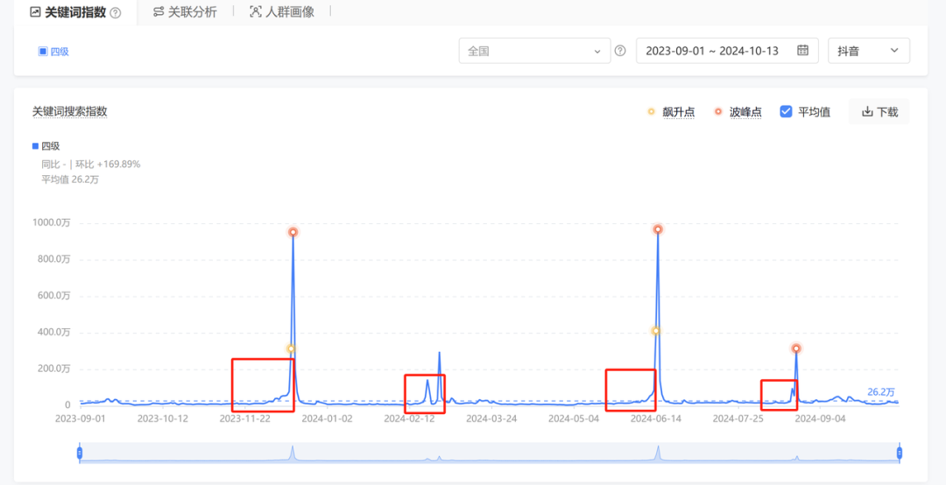Switch to the 关联分析 tab
This screenshot has width=946, height=485.
tap(192, 12)
